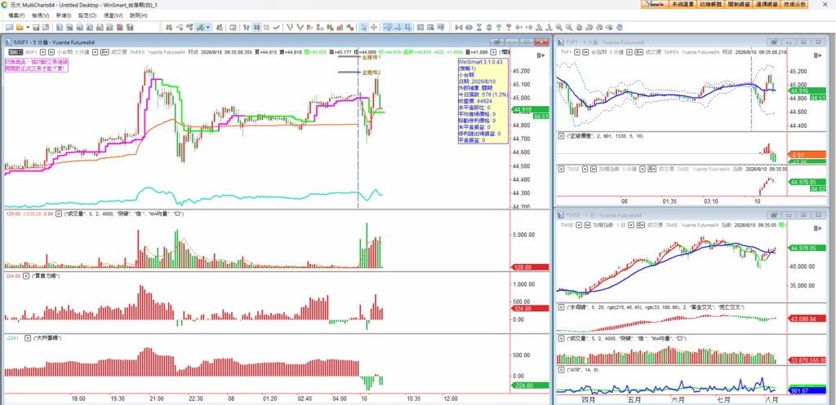Open symbol dropdown beside TWSE in daily chart
The width and height of the screenshot is (836, 405).
[x=579, y=225]
